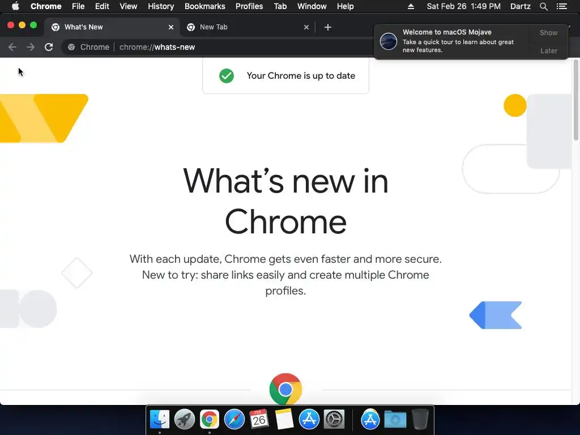Click the yellow minimize window button
The width and height of the screenshot is (580, 435).
click(x=22, y=25)
